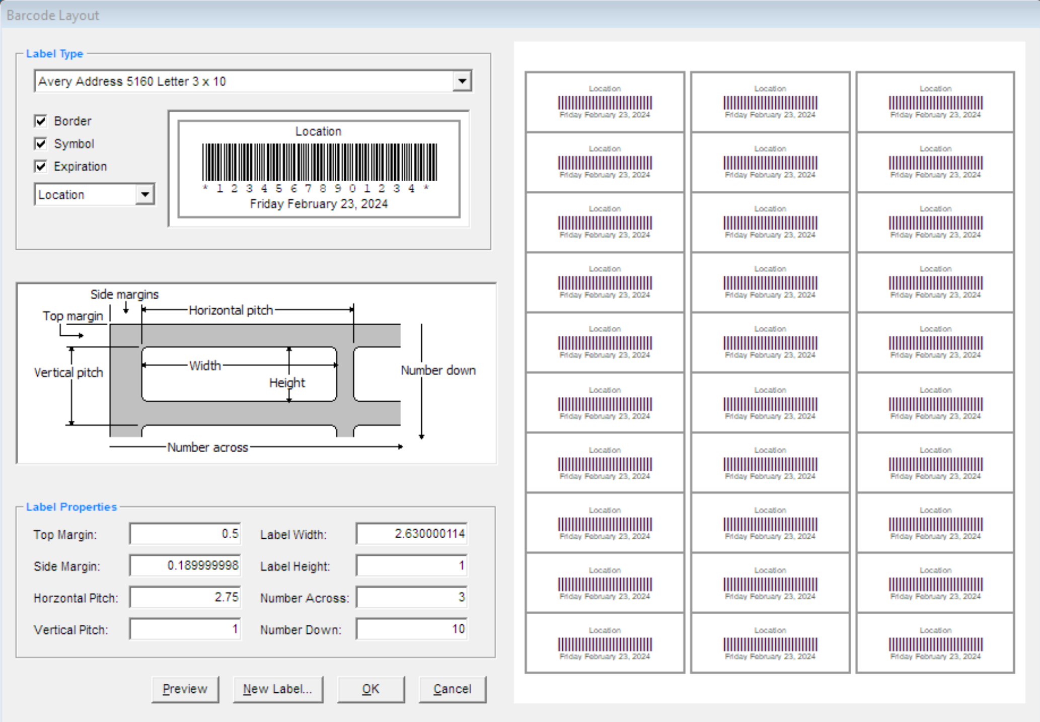Screen dimensions: 1040x722
Task: Click the 'Label Properties' group heading
Action: [x=71, y=507]
